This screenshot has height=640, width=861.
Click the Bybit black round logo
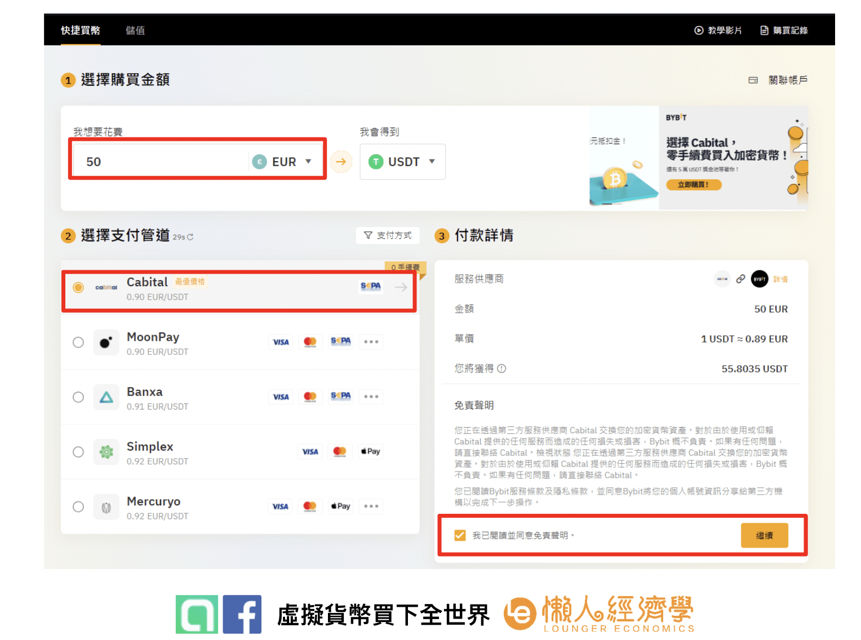point(760,279)
